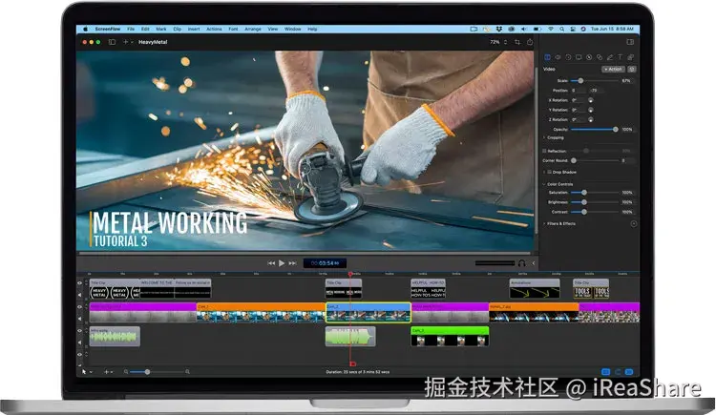Mute the third audio track speaker
The image size is (716, 415).
(x=80, y=342)
